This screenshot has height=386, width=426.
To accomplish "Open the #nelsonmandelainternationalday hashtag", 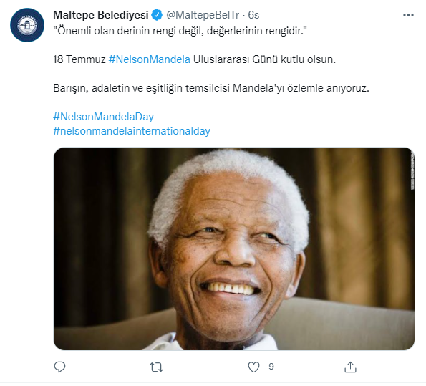I will (132, 131).
